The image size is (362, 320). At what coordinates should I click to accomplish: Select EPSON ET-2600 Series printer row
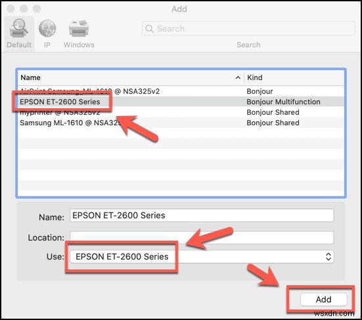point(181,102)
